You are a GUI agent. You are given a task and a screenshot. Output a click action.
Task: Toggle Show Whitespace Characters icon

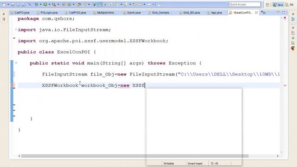pos(110,5)
